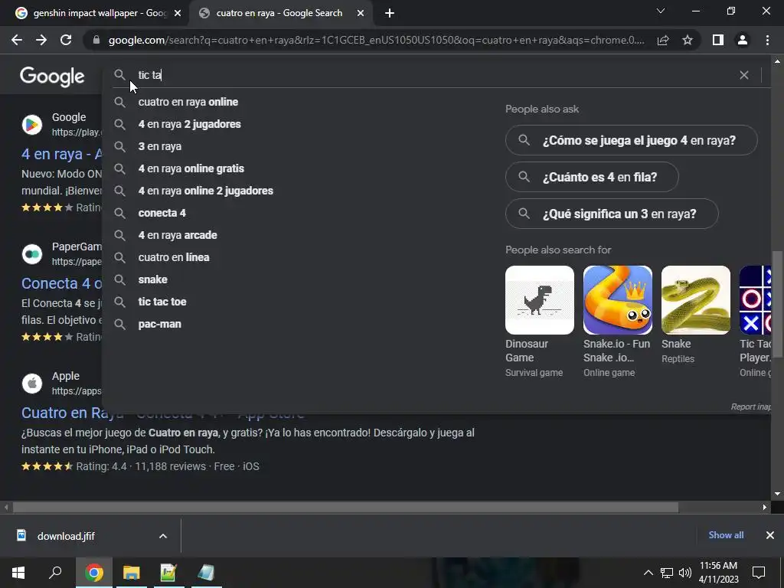784x588 pixels.
Task: Choose suggestion 'cuatro en raya online'
Action: click(x=188, y=102)
